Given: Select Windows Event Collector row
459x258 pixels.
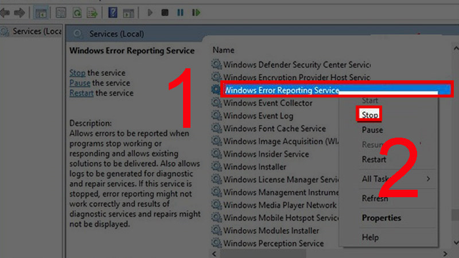Looking at the screenshot, I should tap(262, 103).
